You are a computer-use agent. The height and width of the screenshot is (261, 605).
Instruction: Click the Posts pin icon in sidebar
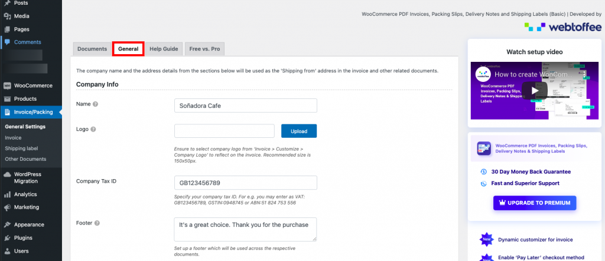7,3
